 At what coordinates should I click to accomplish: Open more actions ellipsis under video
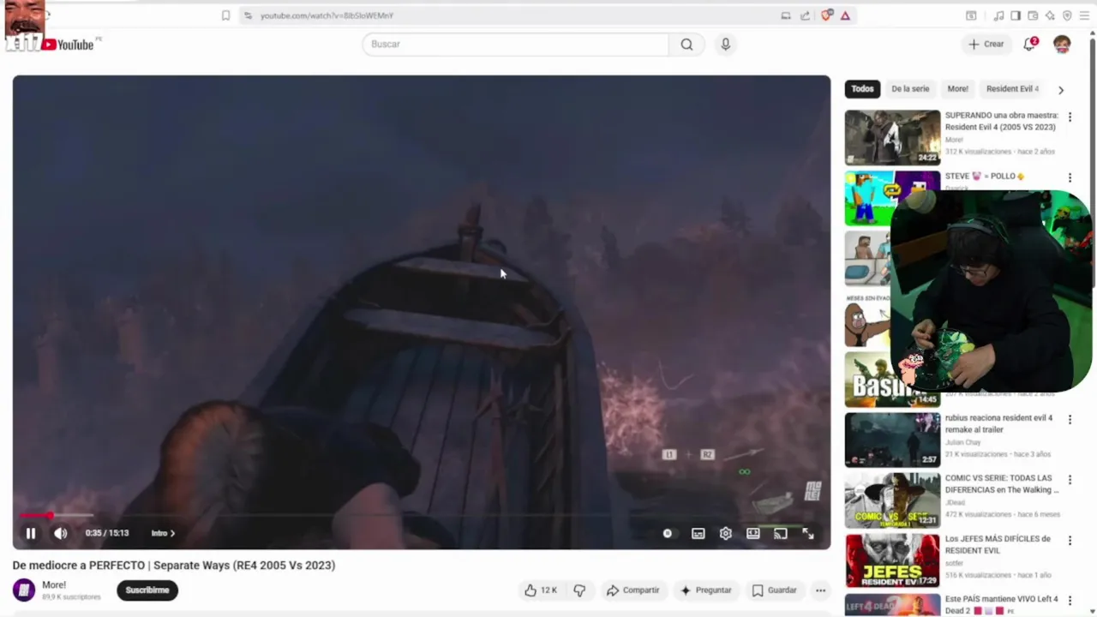click(x=820, y=590)
